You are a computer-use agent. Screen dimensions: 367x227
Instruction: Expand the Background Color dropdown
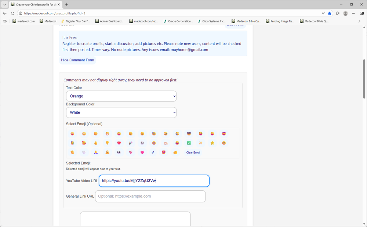coord(121,112)
